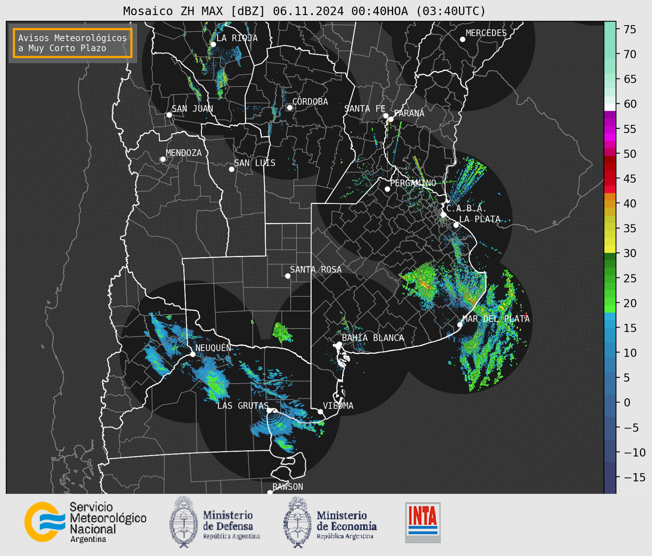
Task: Click the Ministerio de Defensa emblem
Action: click(184, 522)
